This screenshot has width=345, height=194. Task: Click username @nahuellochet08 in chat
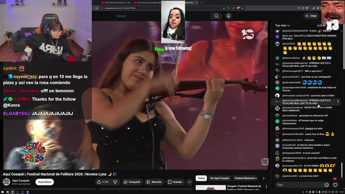click(x=291, y=82)
